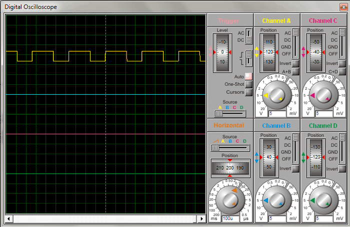Select the ramp icon in Horizontal Source
The image size is (350, 227).
(215, 141)
